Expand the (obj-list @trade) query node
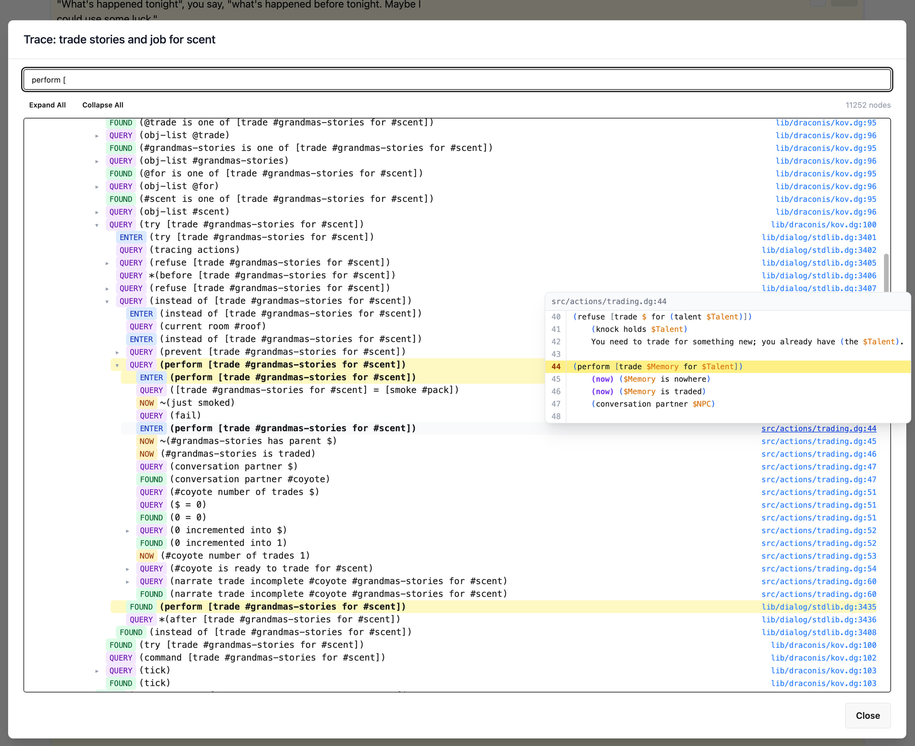915x746 pixels. click(97, 136)
